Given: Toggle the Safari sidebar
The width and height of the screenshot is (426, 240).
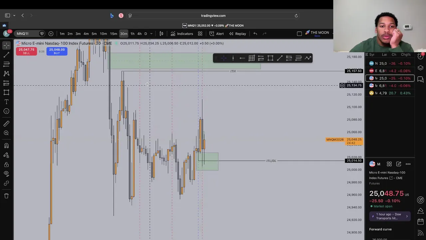Looking at the screenshot, I should (7, 15).
